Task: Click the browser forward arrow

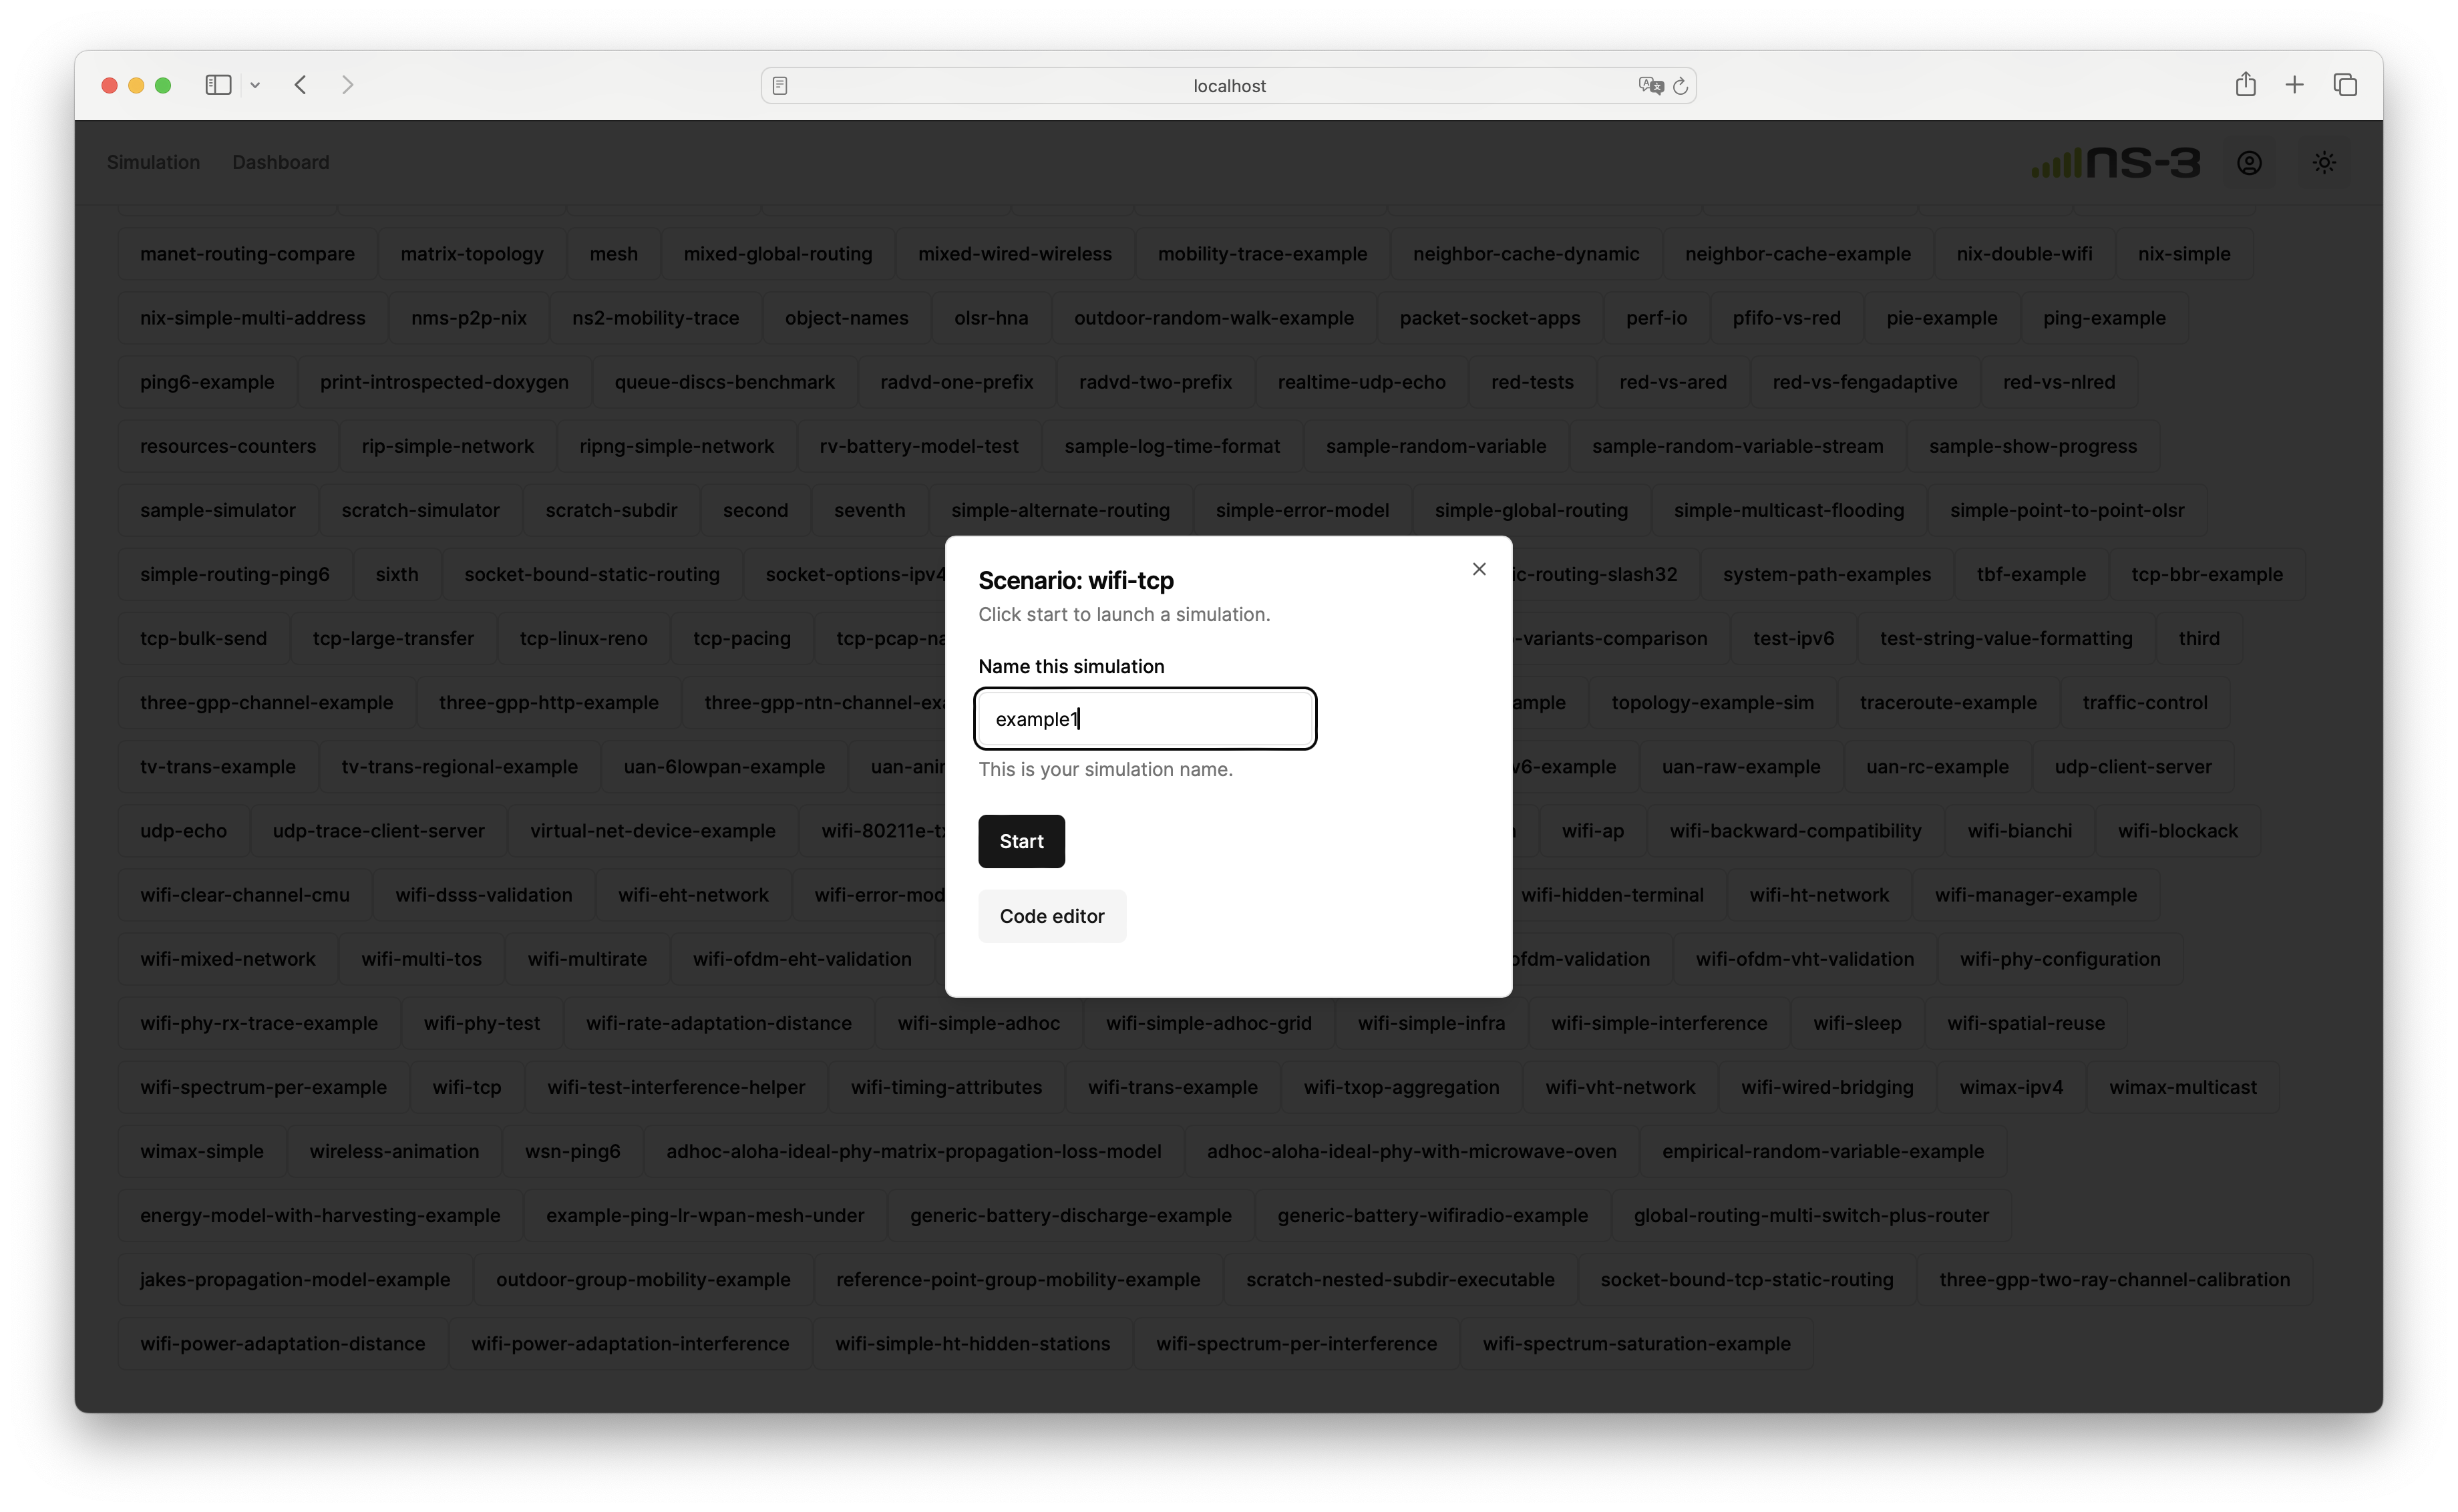Action: click(347, 85)
